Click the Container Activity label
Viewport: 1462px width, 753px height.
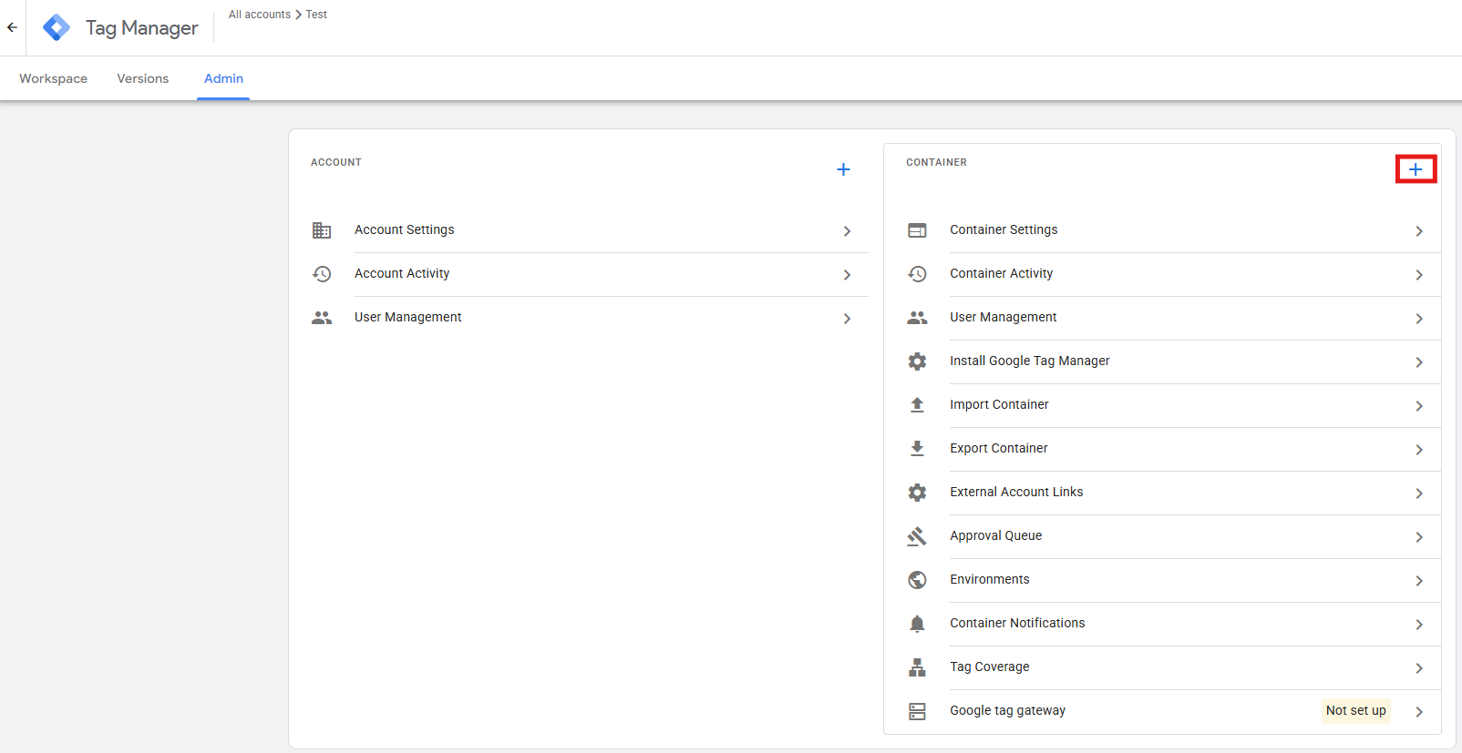point(1001,273)
